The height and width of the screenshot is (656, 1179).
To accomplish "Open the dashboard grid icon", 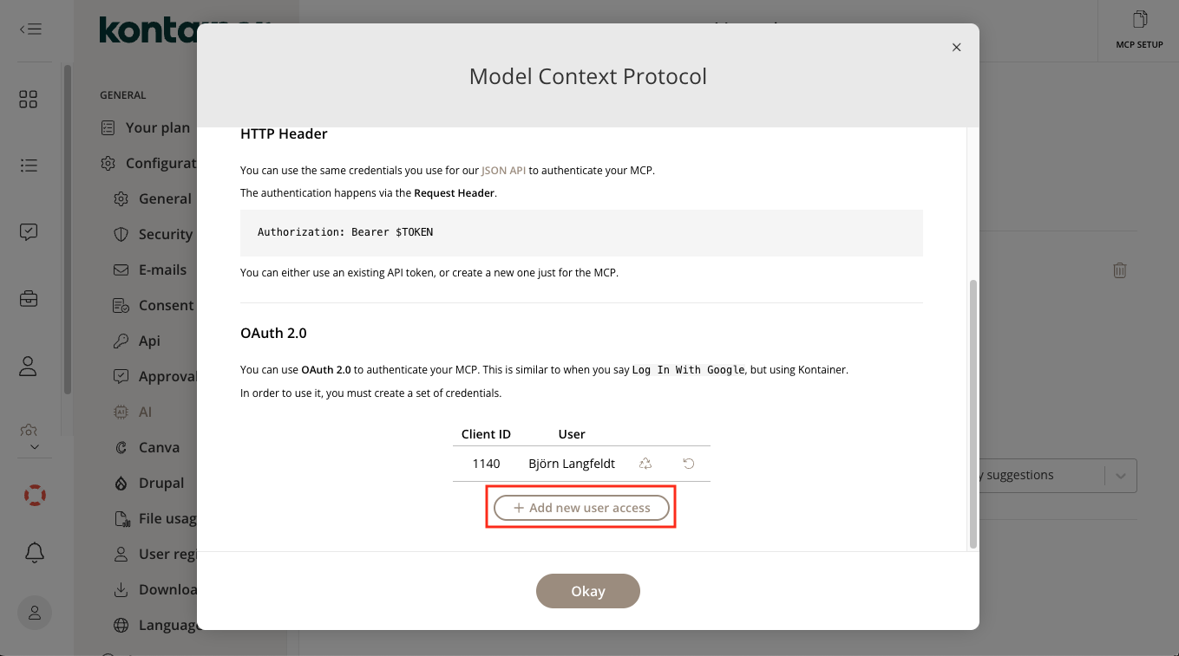I will click(29, 100).
